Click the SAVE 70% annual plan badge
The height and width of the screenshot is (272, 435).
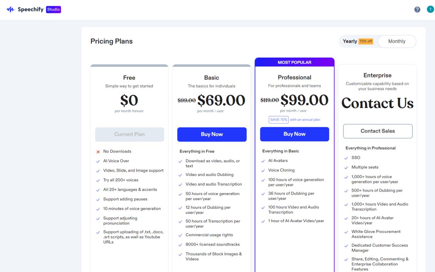tap(279, 119)
